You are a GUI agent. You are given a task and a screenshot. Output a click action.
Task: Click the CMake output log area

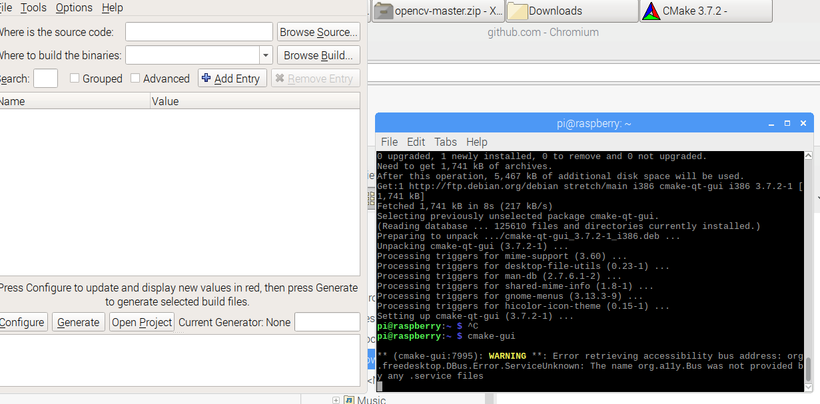(180, 360)
